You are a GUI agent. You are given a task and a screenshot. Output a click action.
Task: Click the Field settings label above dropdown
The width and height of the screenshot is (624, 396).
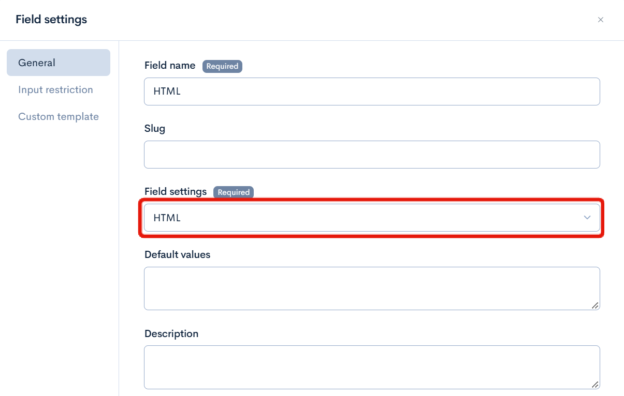tap(176, 192)
